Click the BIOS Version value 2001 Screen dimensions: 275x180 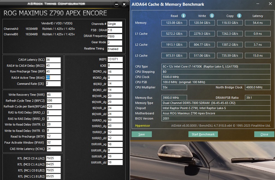(x=216, y=118)
